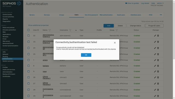Edit user controladoria1 pencil icon
The height and width of the screenshot is (99, 175).
click(155, 90)
